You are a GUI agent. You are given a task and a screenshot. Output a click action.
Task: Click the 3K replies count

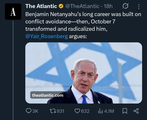[x=35, y=111]
